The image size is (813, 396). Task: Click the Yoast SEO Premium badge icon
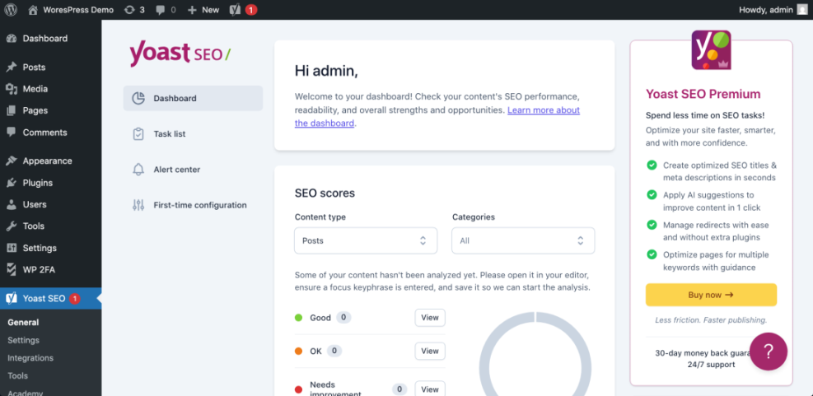point(711,50)
